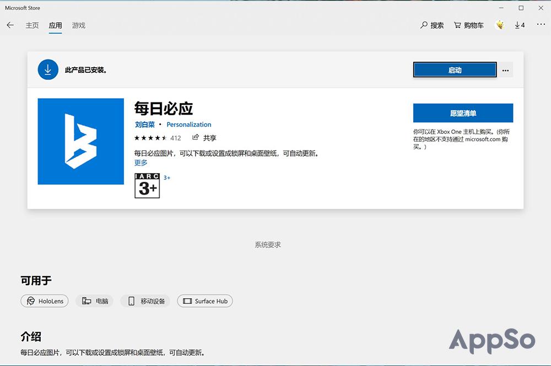The image size is (551, 366).
Task: Open the publisher link 刘白菜
Action: [x=144, y=125]
